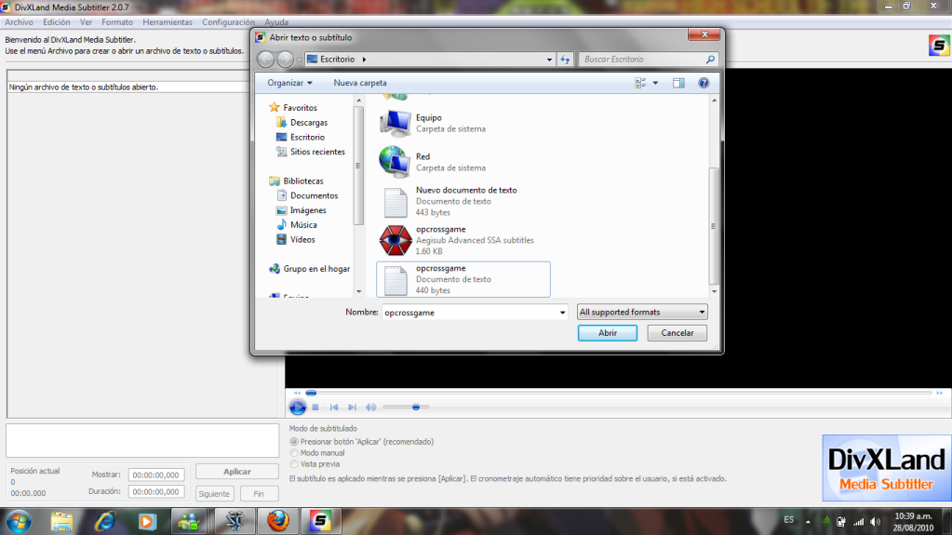Viewport: 952px width, 535px height.
Task: Open the Herramientas menu
Action: 168,21
